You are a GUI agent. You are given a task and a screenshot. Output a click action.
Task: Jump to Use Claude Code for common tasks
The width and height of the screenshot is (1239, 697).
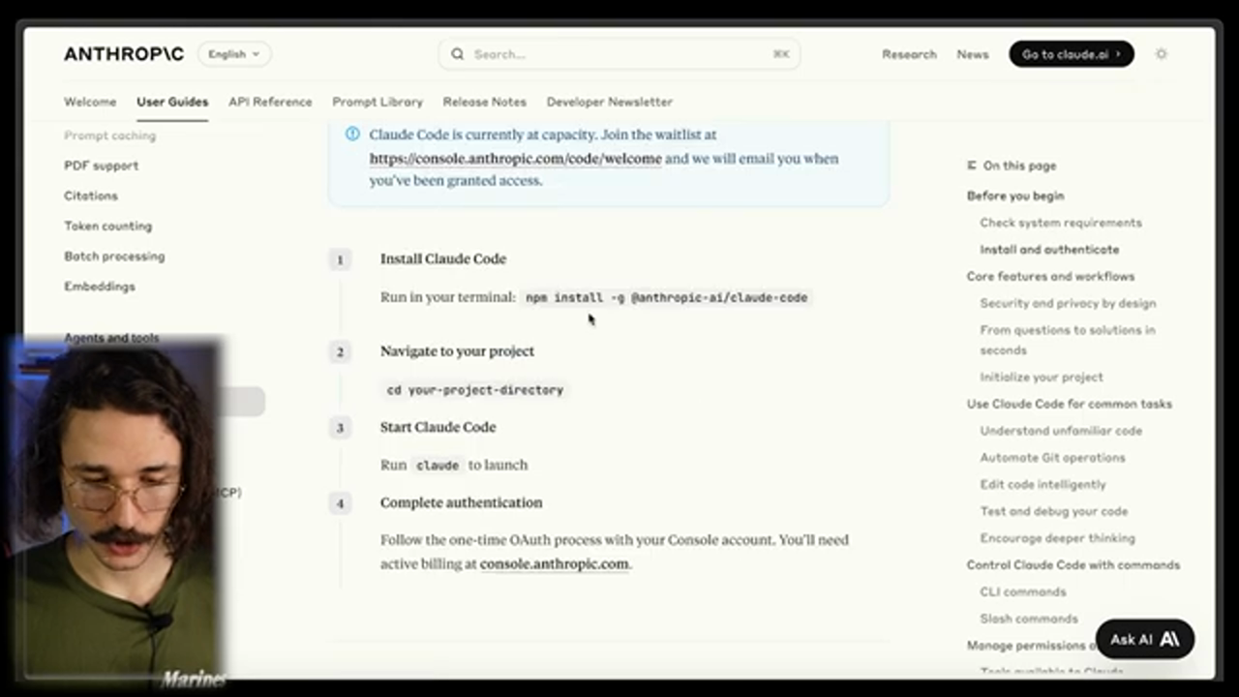tap(1070, 404)
